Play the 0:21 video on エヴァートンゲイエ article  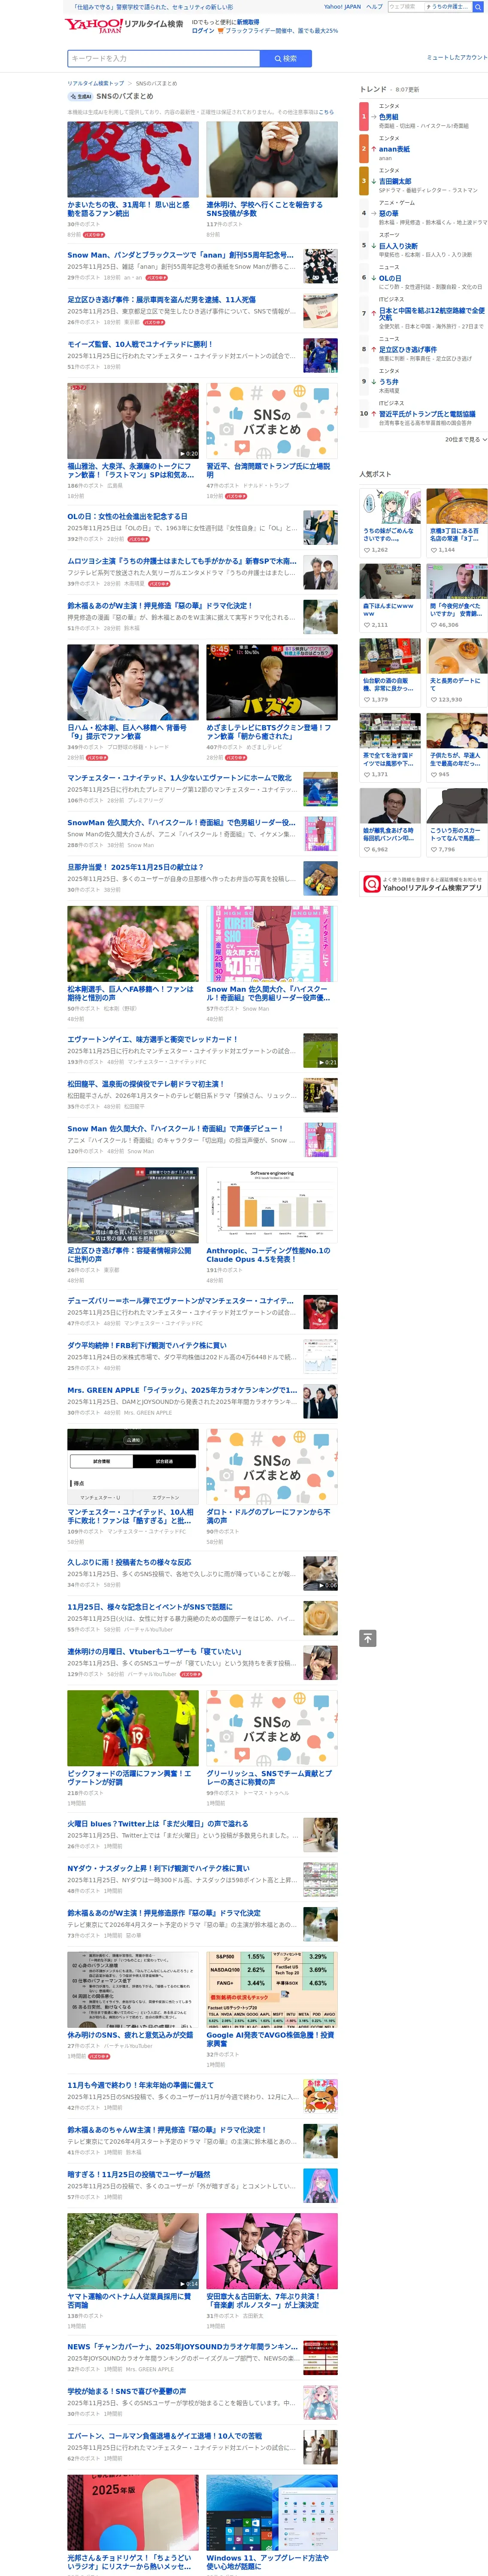(320, 1051)
